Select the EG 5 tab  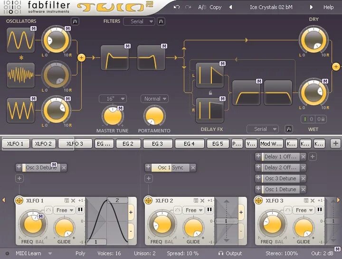(218, 144)
